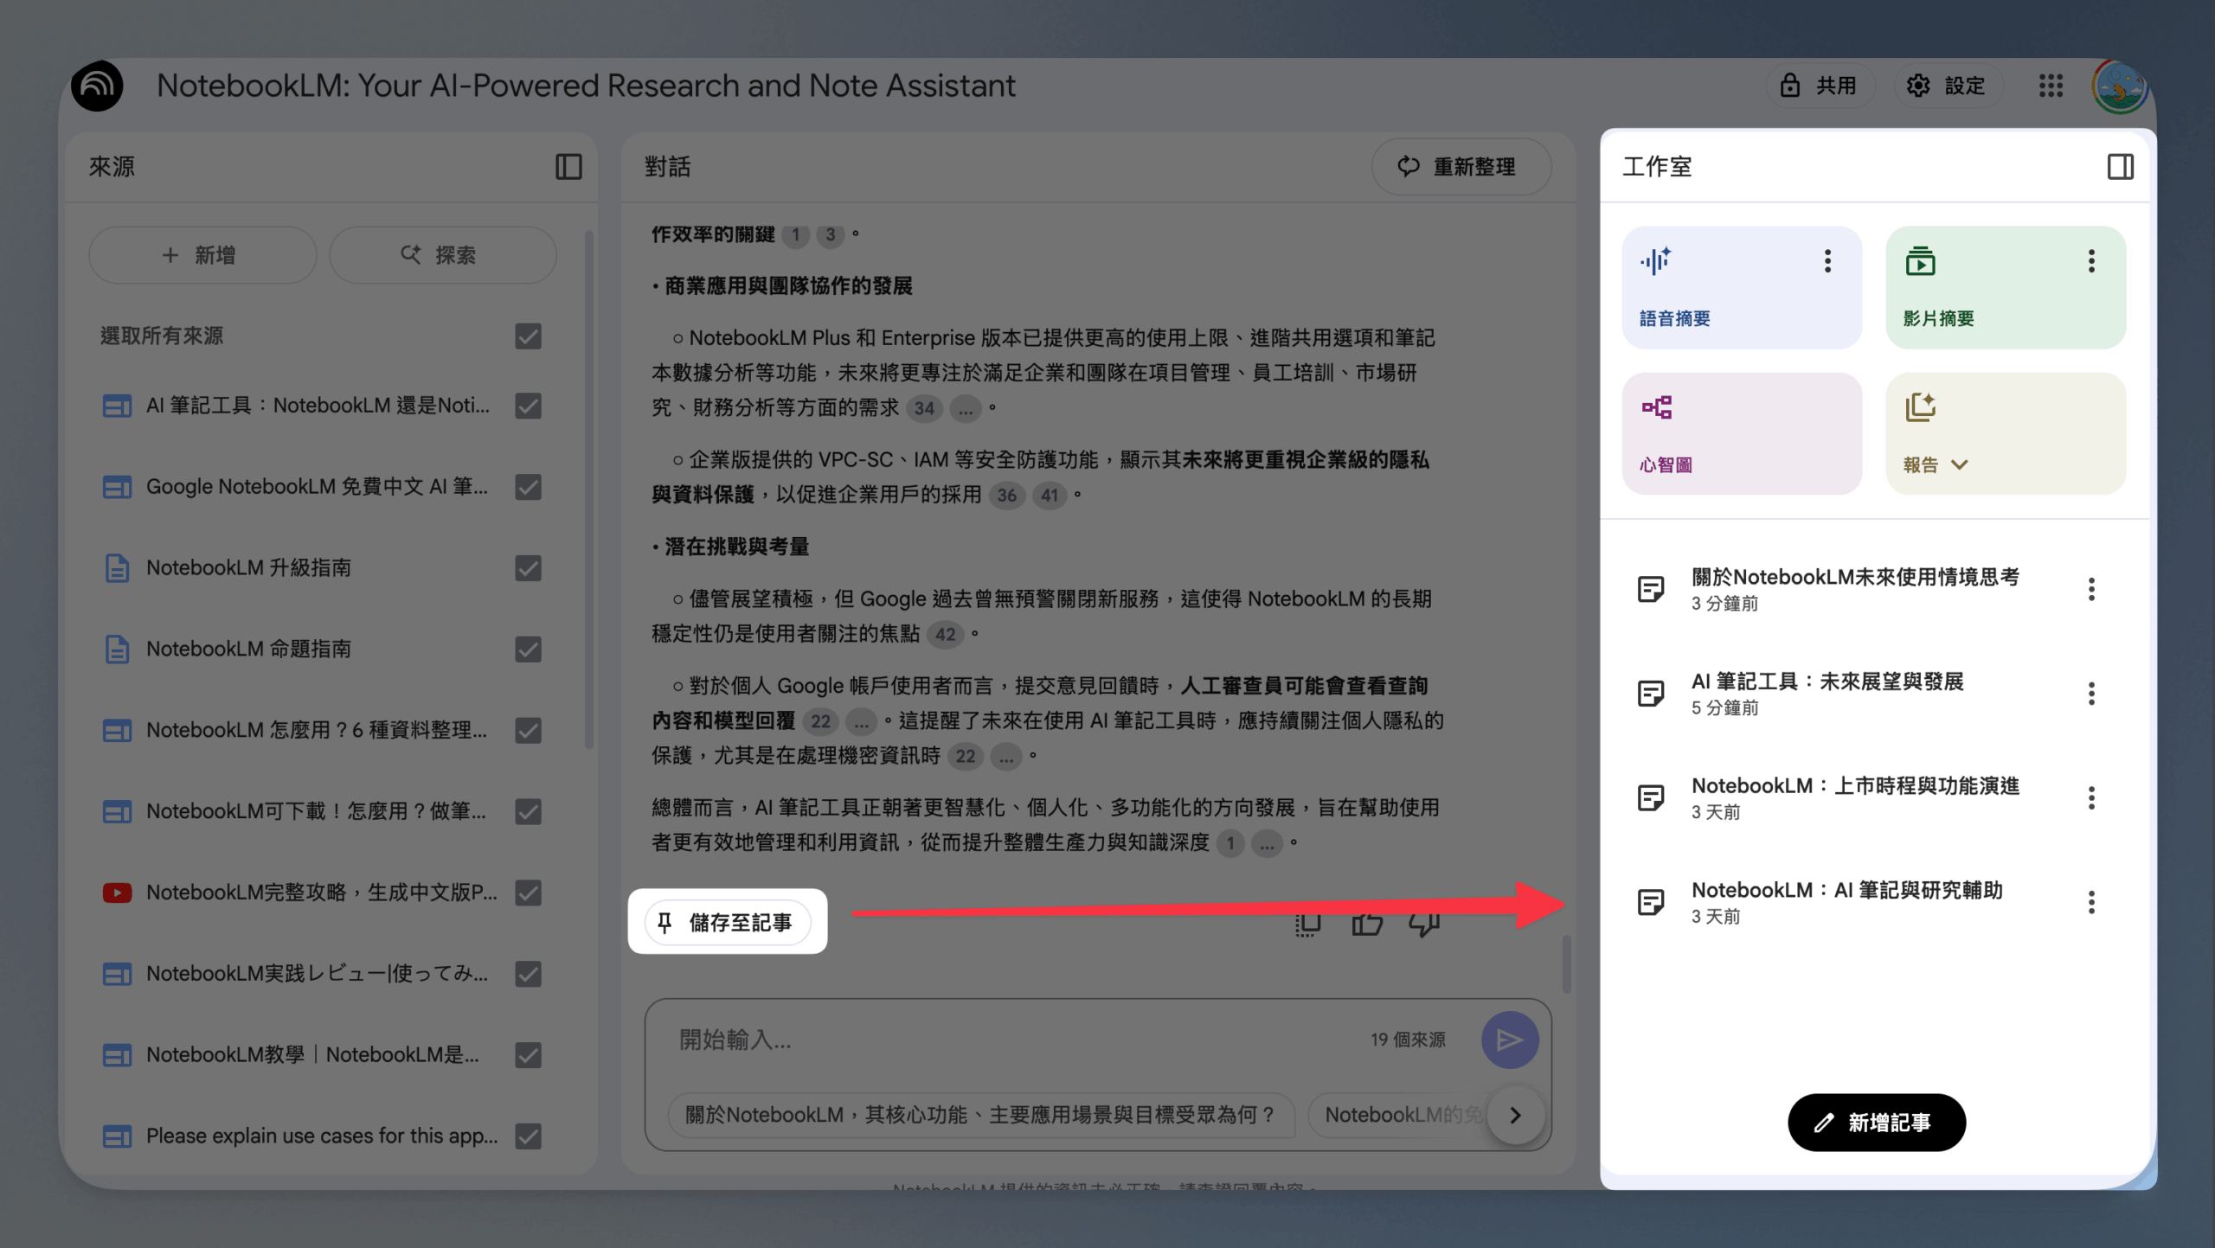Click 儲存至記事 save to note button
This screenshot has width=2215, height=1248.
tap(728, 923)
